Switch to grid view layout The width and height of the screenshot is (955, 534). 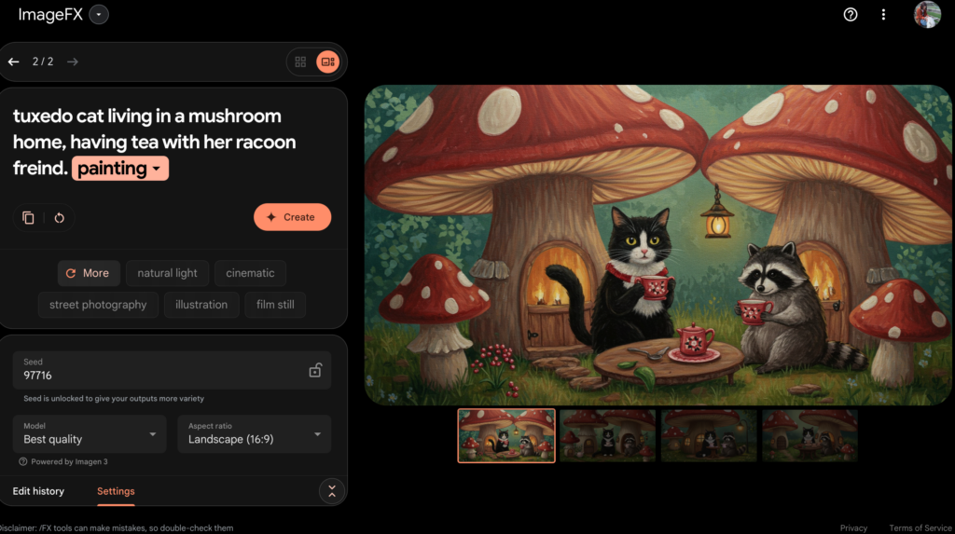pyautogui.click(x=300, y=62)
